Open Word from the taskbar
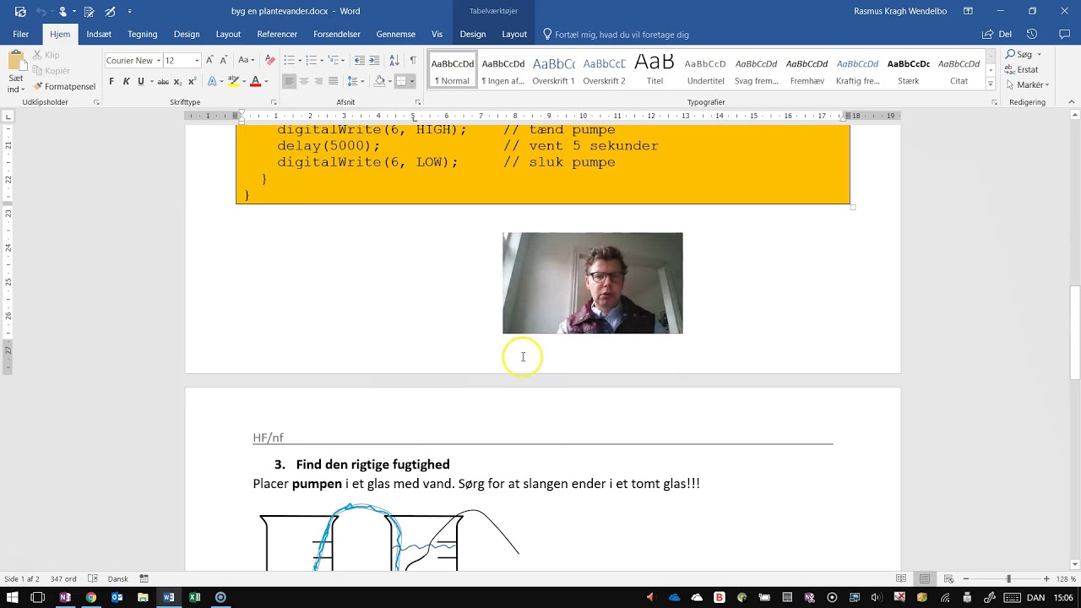 [x=169, y=597]
